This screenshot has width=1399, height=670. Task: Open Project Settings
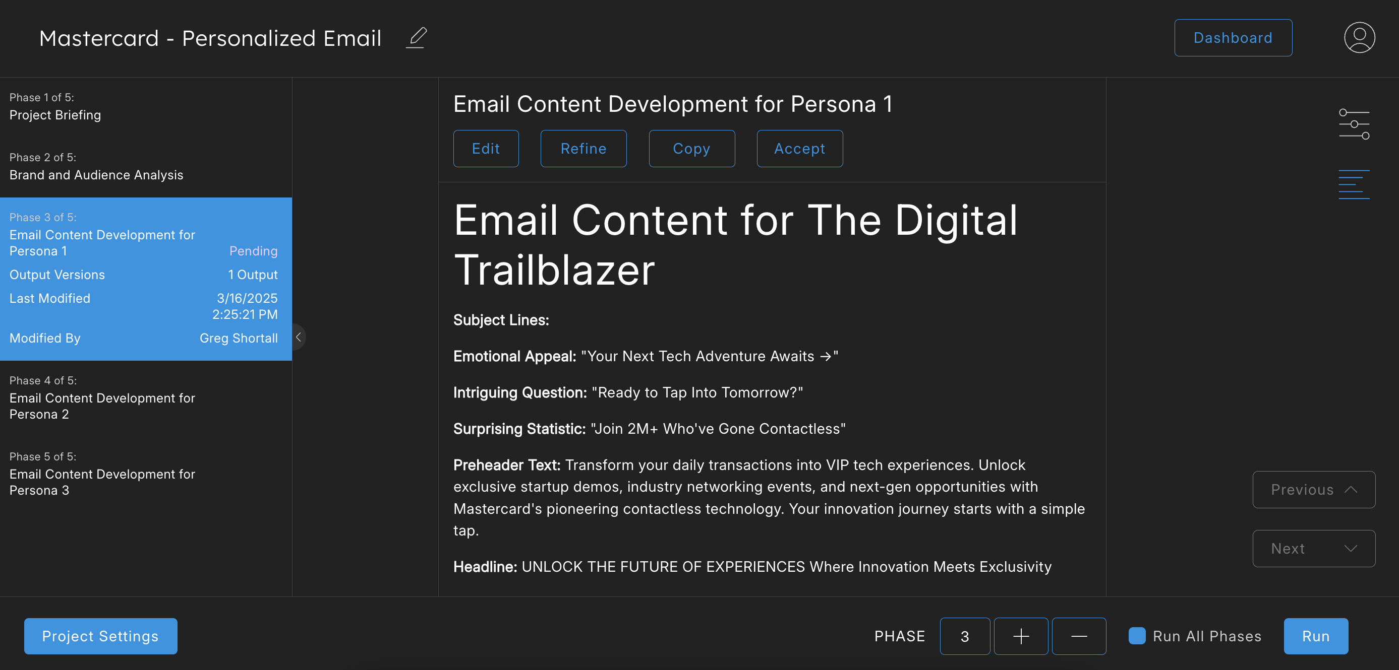click(x=100, y=636)
